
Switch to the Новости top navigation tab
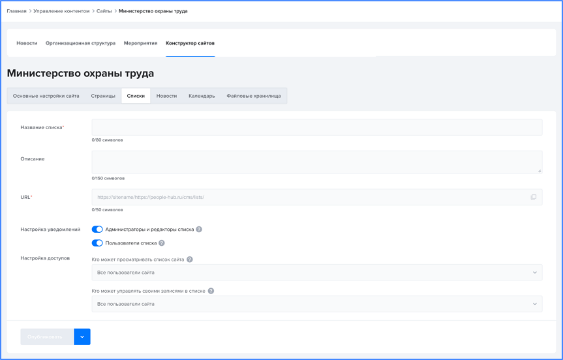(27, 43)
